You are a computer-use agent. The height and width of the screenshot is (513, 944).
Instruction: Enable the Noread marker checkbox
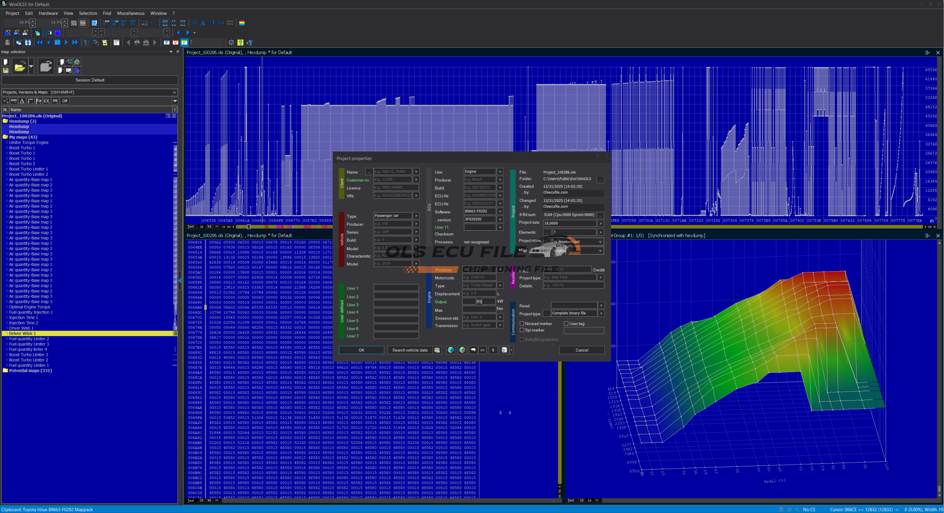click(522, 324)
